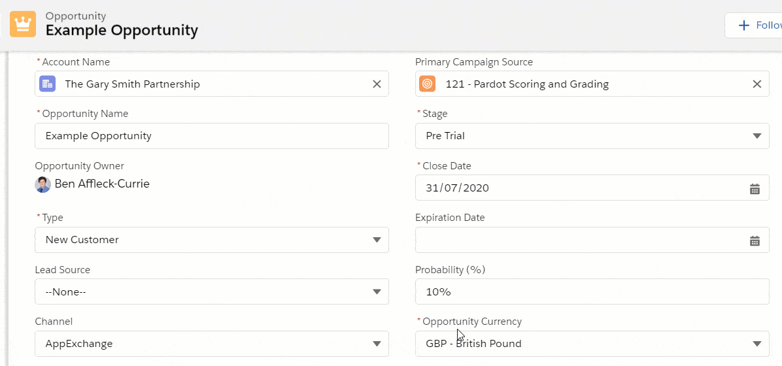782x366 pixels.
Task: Click the Opportunity Name text field
Action: pos(211,136)
